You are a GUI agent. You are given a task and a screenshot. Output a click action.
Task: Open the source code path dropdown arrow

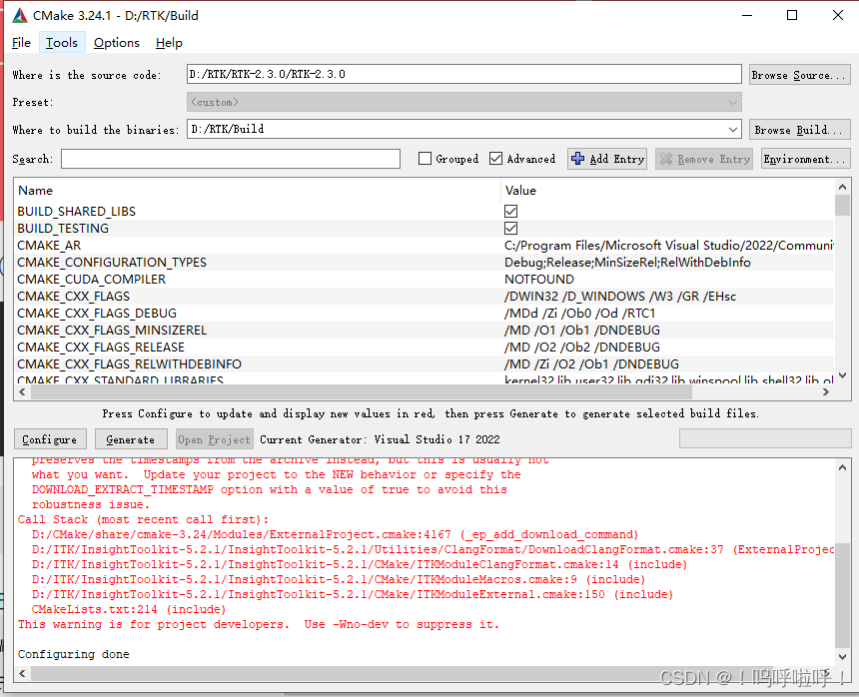click(734, 73)
